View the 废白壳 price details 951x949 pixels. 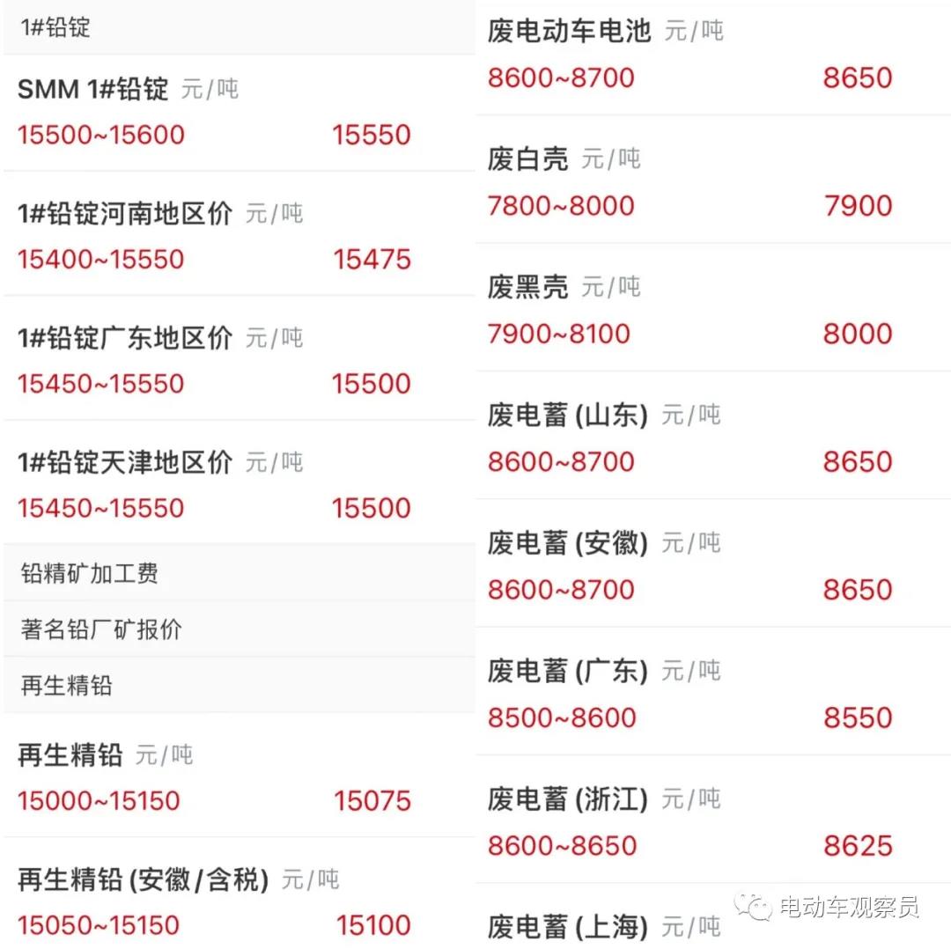click(713, 180)
